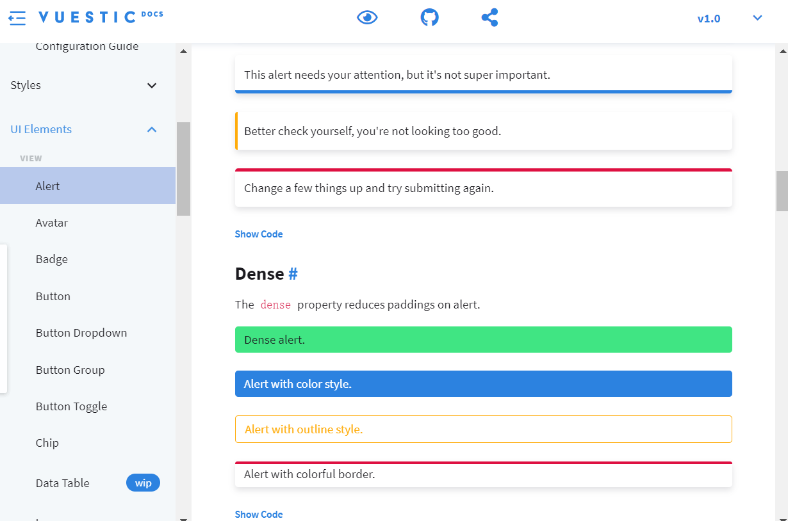788x521 pixels.
Task: Click the Alert with colorful border box
Action: click(484, 474)
